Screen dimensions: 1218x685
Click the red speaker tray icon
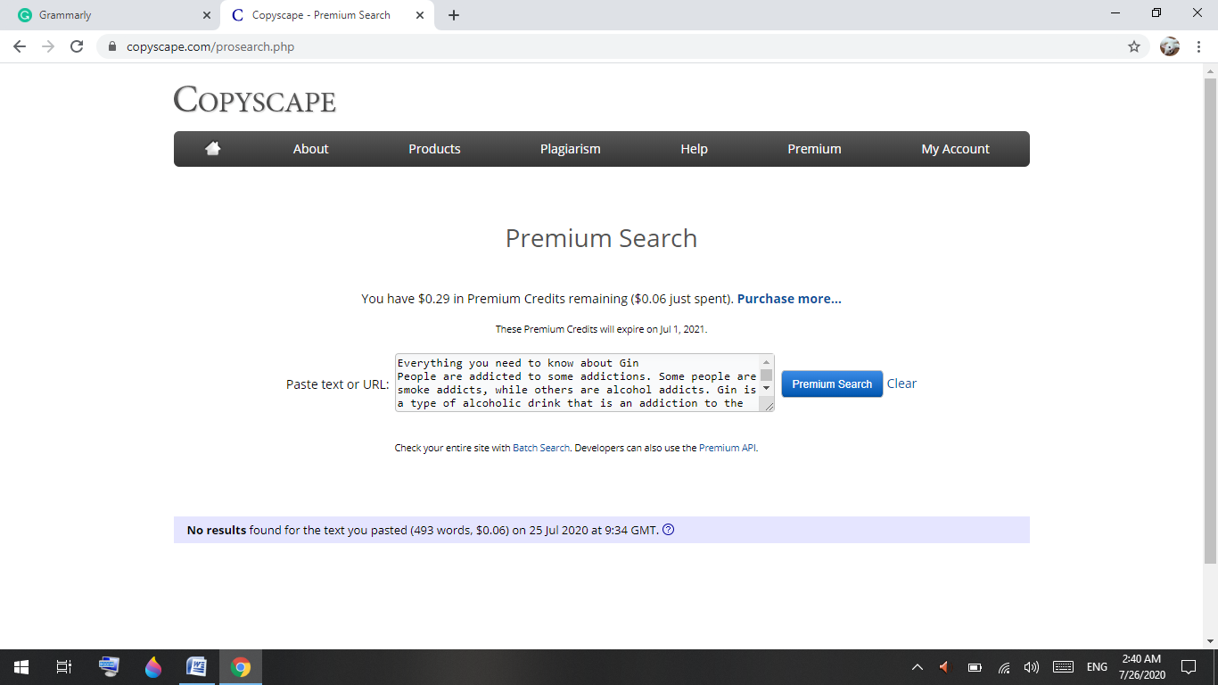click(x=944, y=667)
